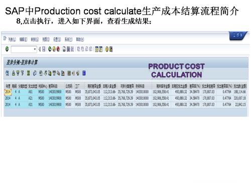This screenshot has height=183, width=251.
Task: Click the 利润中心 column header
Action: 43,86
